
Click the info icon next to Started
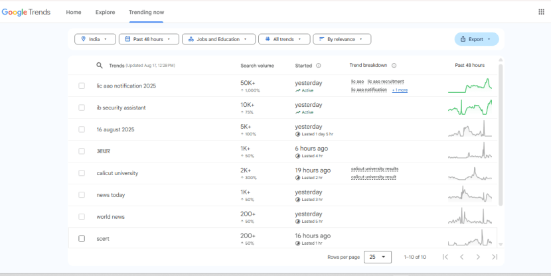click(x=319, y=65)
